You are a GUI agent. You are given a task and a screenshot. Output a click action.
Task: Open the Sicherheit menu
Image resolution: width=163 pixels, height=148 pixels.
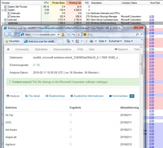115,41
